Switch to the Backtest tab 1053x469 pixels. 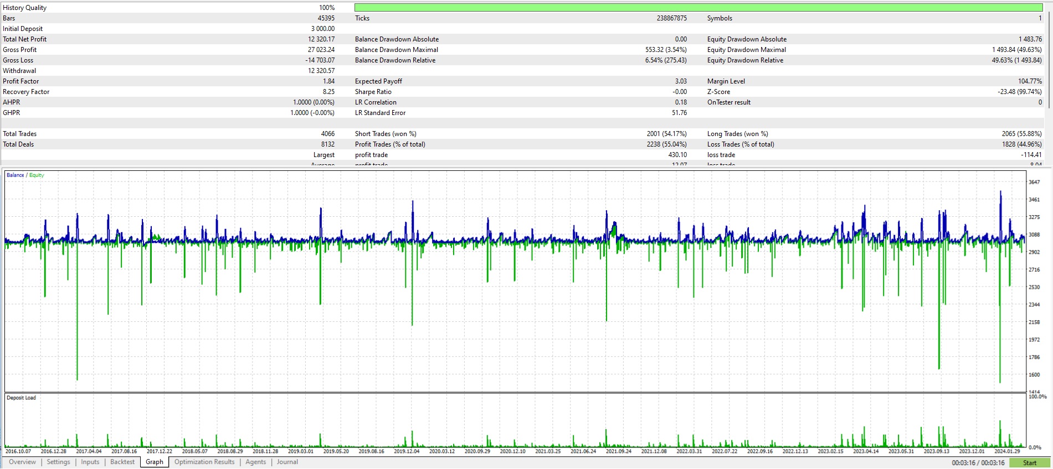point(122,462)
